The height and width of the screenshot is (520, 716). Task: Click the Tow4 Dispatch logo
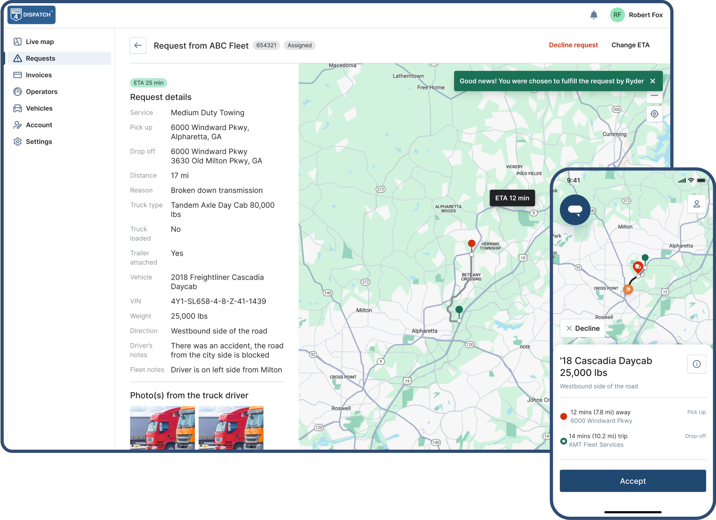[31, 15]
